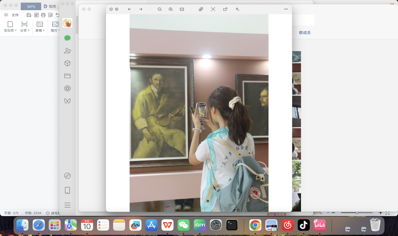Click WPS fullscreen icon in status bar
This screenshot has width=398, height=236.
(387, 213)
